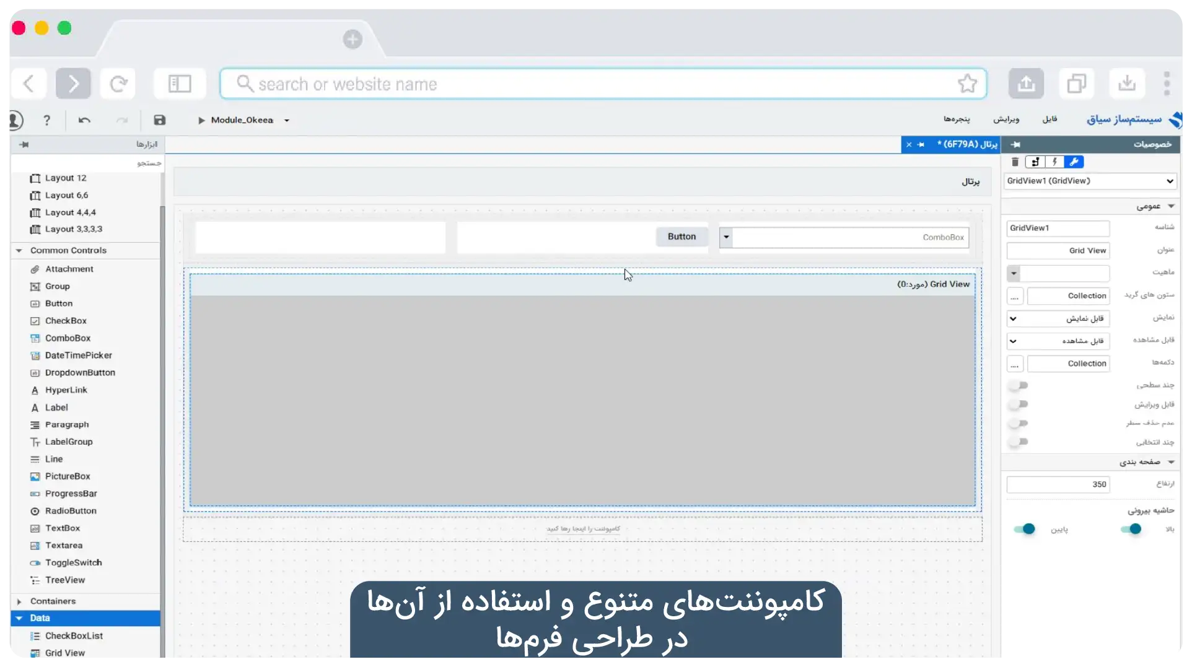Open the GridView1 (GridView) component dropdown
Viewport: 1192px width, 667px height.
point(1090,181)
